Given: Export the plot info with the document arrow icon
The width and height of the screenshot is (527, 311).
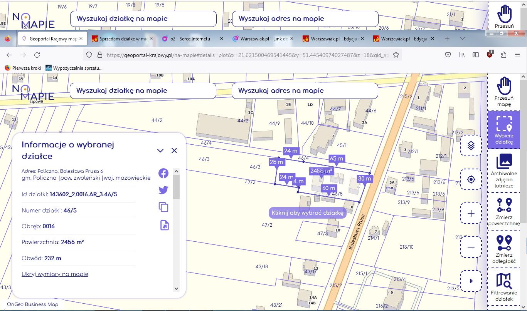Looking at the screenshot, I should (x=164, y=225).
